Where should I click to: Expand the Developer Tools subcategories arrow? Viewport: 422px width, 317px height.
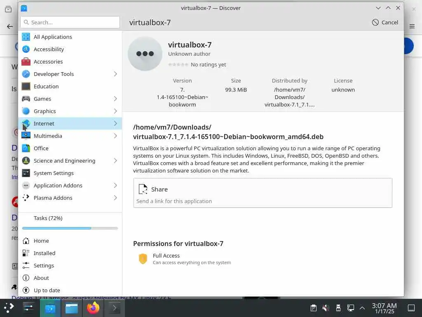pyautogui.click(x=115, y=74)
